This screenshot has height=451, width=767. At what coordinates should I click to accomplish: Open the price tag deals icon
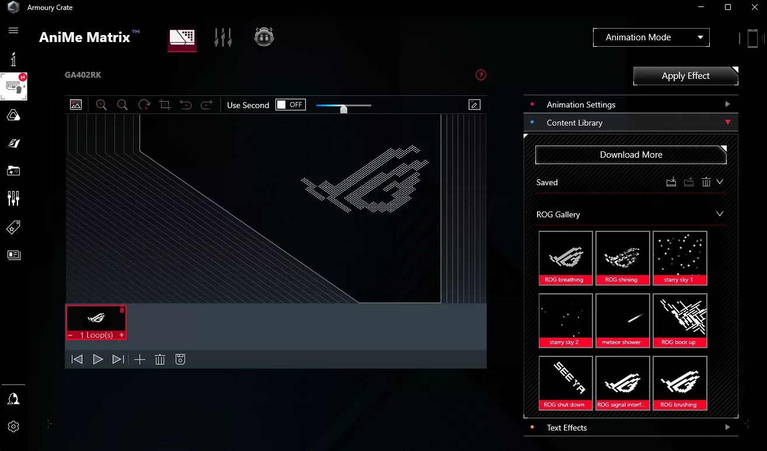(x=13, y=227)
